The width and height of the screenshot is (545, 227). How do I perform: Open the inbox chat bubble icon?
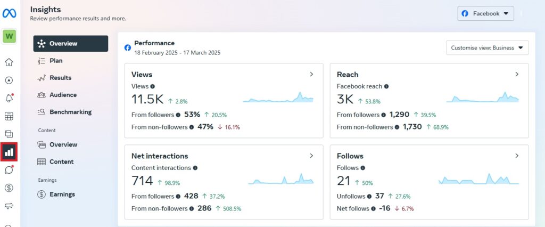9,170
